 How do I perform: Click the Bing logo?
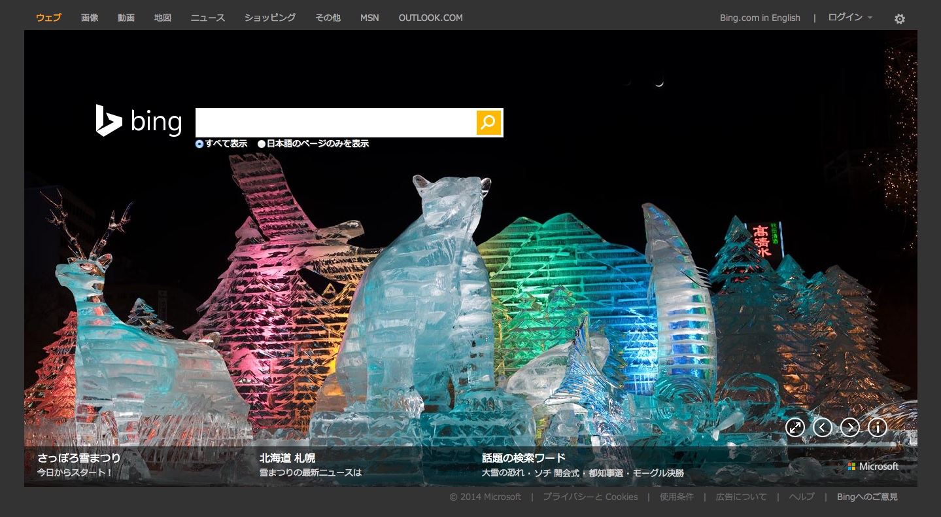[139, 121]
